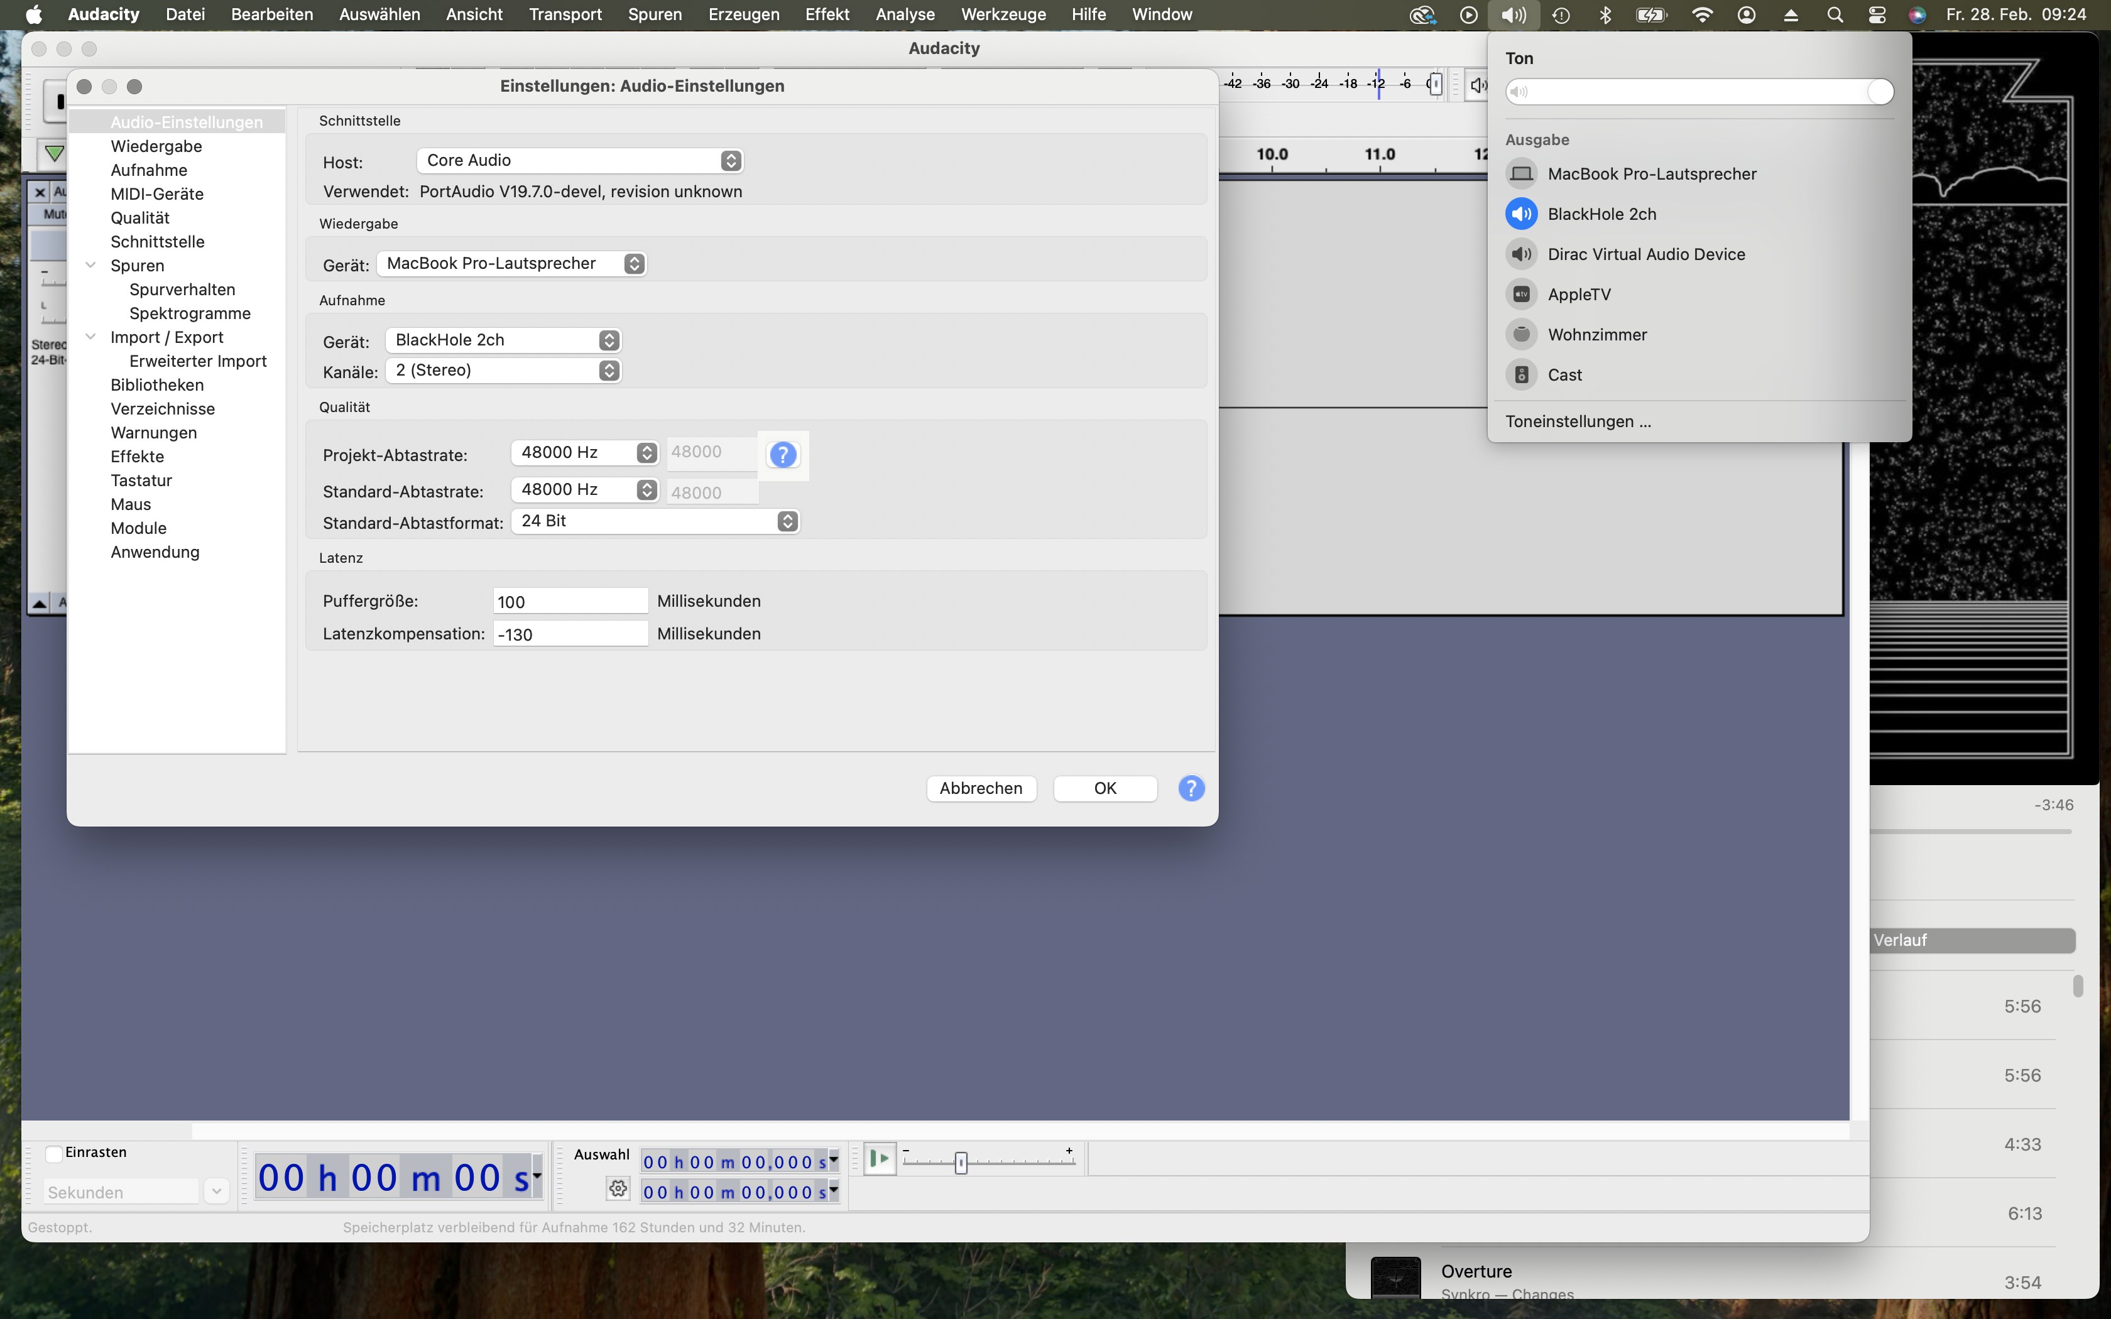The width and height of the screenshot is (2111, 1319).
Task: Click the recording level meter slider handle
Action: 1435,85
